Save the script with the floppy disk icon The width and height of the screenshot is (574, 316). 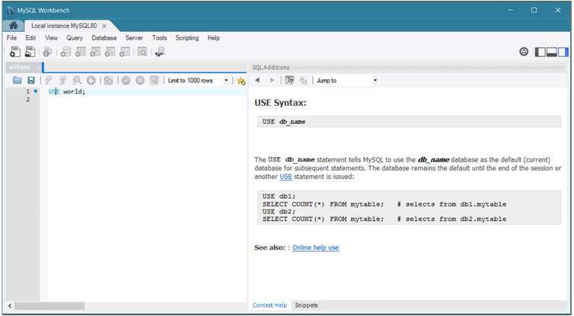(31, 80)
